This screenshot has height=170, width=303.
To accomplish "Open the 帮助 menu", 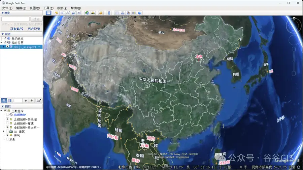I will (x=75, y=8).
